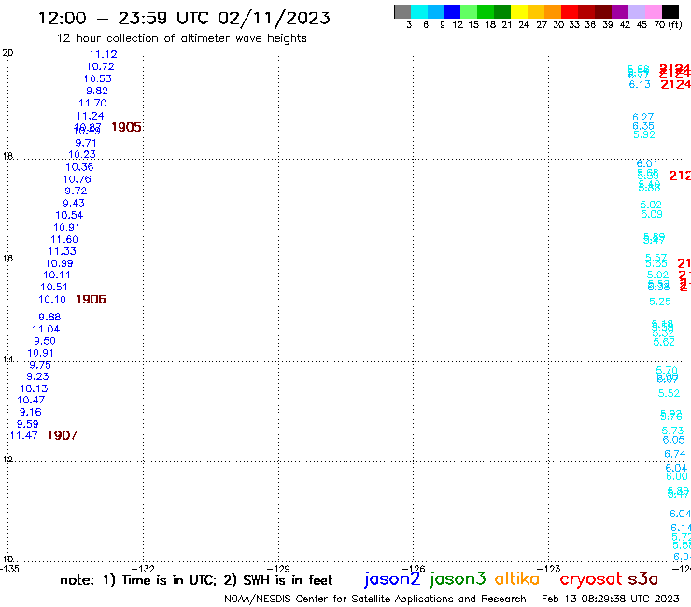The width and height of the screenshot is (691, 607).
Task: Click the -132 longitude axis label
Action: pyautogui.click(x=143, y=569)
